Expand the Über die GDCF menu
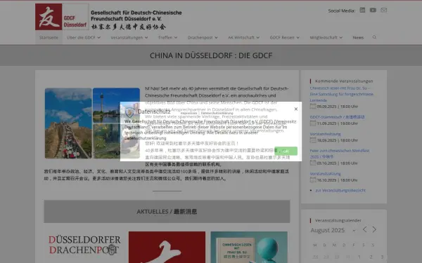The height and width of the screenshot is (263, 422). click(x=84, y=38)
